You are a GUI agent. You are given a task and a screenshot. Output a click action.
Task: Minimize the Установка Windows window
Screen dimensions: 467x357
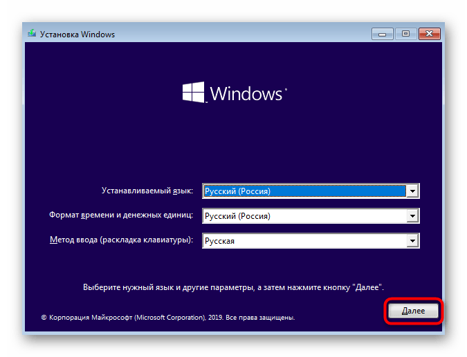pyautogui.click(x=383, y=34)
